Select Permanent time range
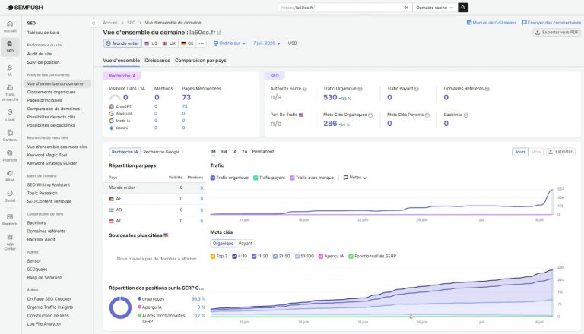This screenshot has width=584, height=334. pos(263,152)
